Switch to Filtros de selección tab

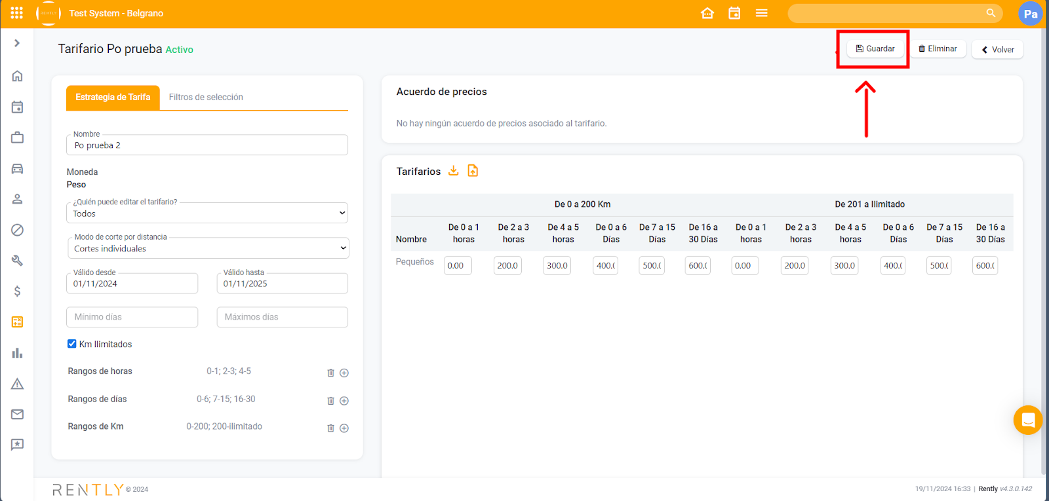coord(206,97)
